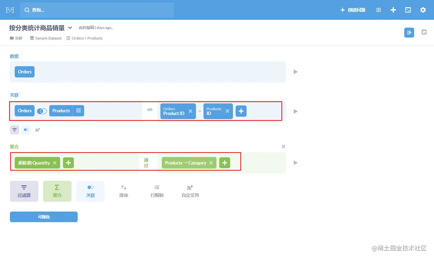The height and width of the screenshot is (259, 434).
Task: Add another grouping with green plus
Action: (x=225, y=163)
